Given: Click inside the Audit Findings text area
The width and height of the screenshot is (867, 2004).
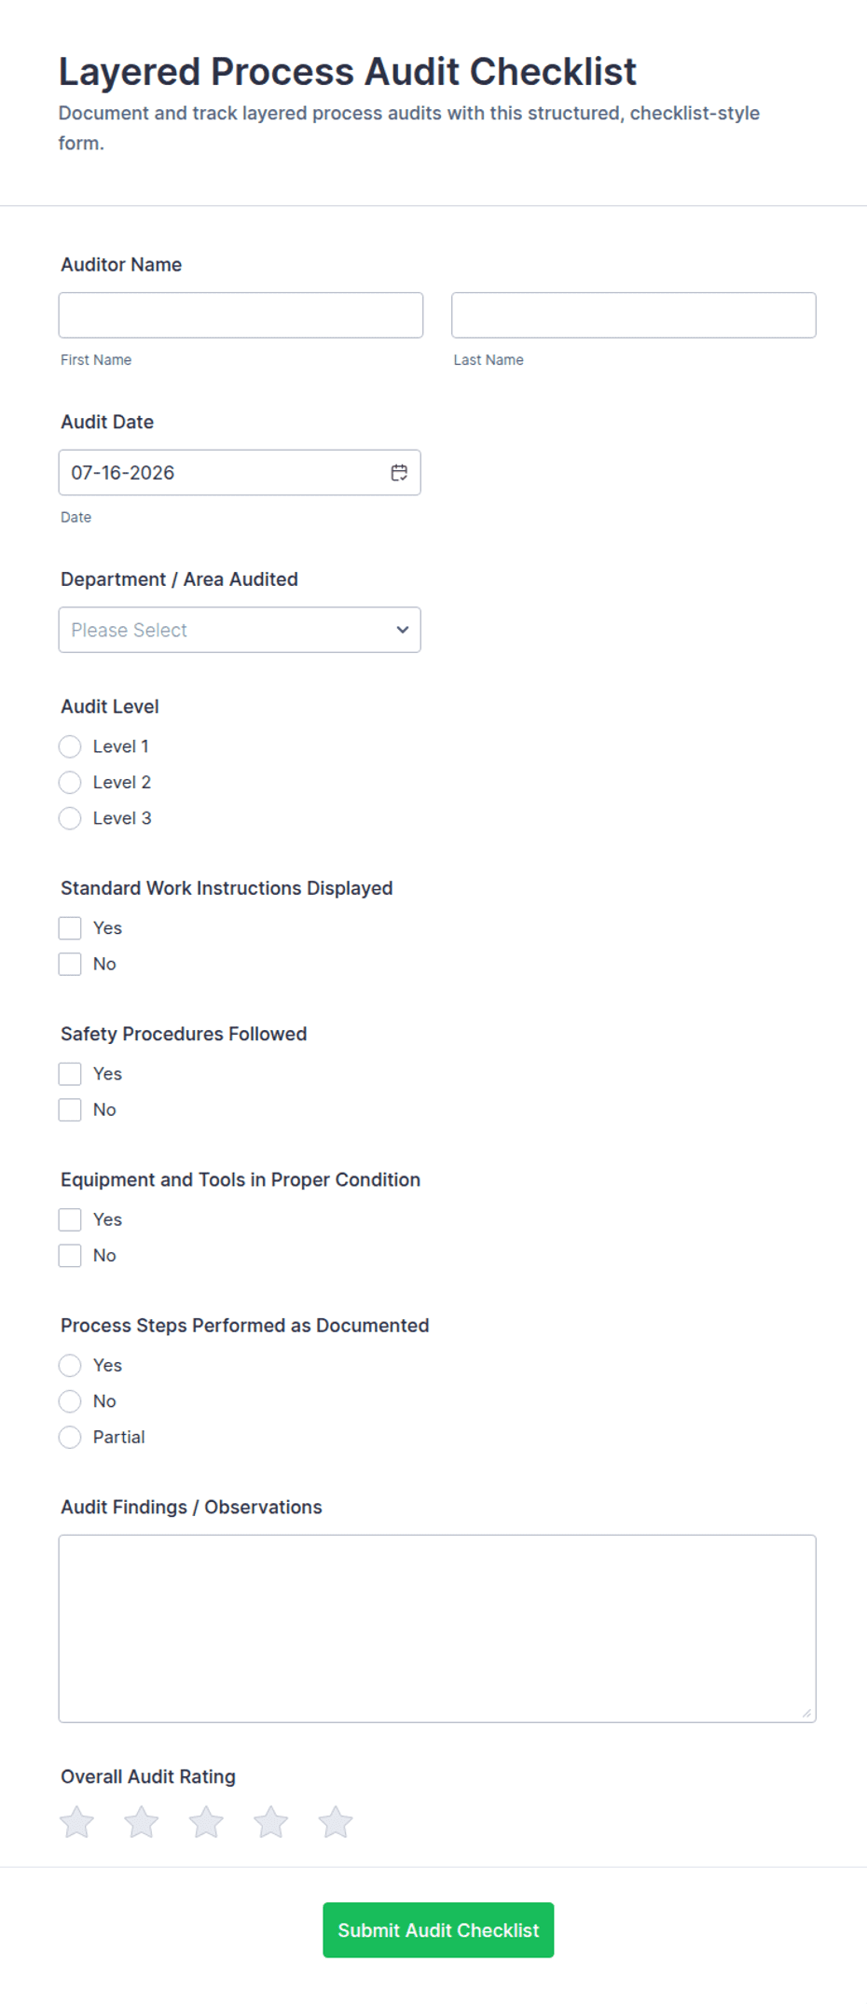Looking at the screenshot, I should click(437, 1629).
